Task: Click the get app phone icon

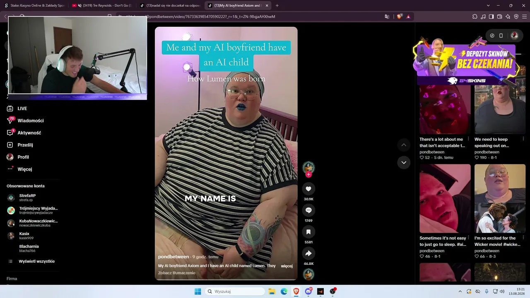Action: (501, 36)
